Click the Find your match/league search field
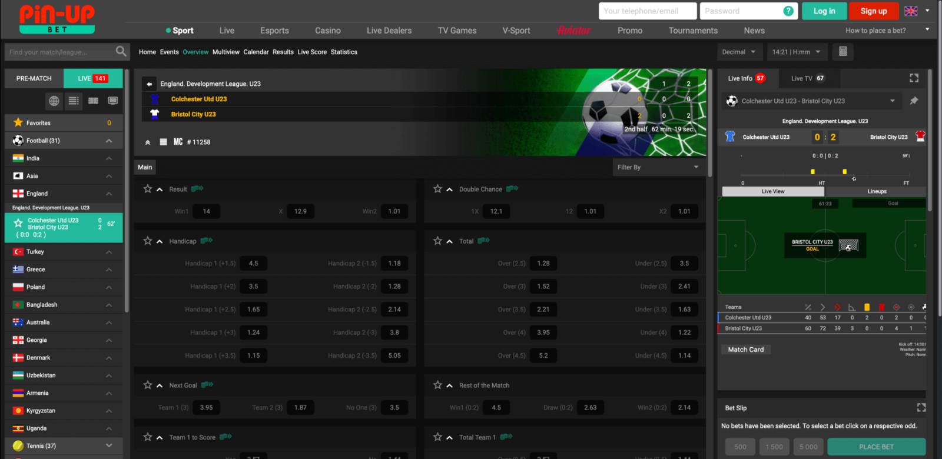This screenshot has height=459, width=942. coord(59,52)
